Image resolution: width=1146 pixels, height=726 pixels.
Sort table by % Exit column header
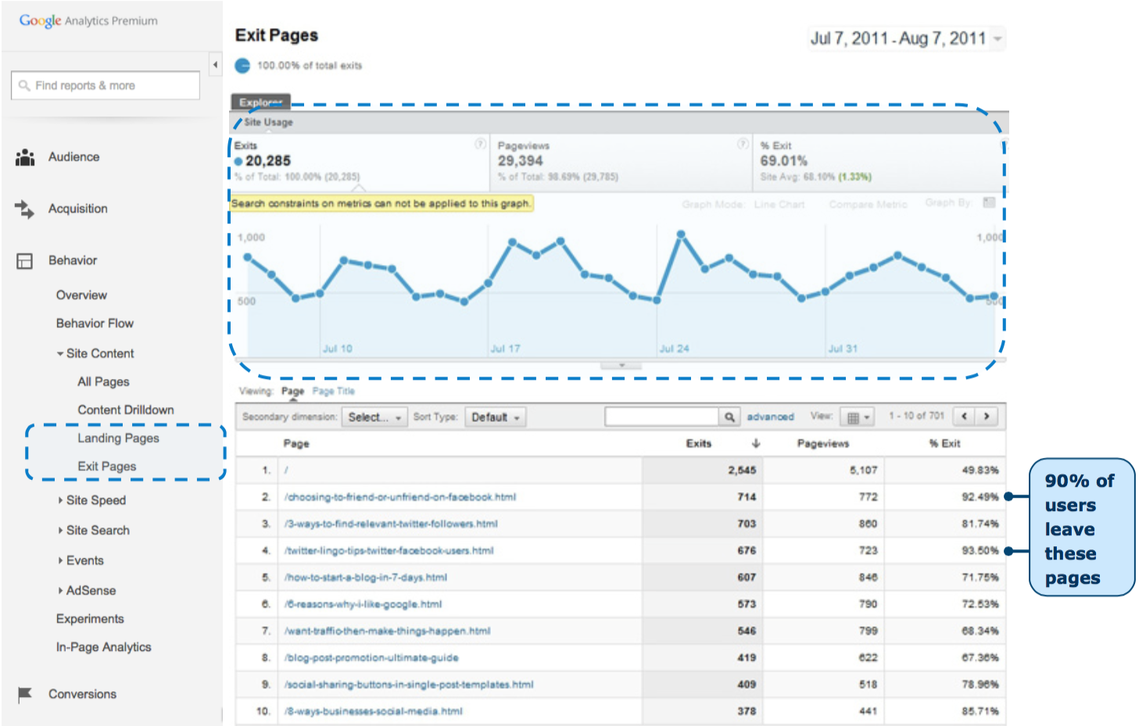[x=945, y=444]
